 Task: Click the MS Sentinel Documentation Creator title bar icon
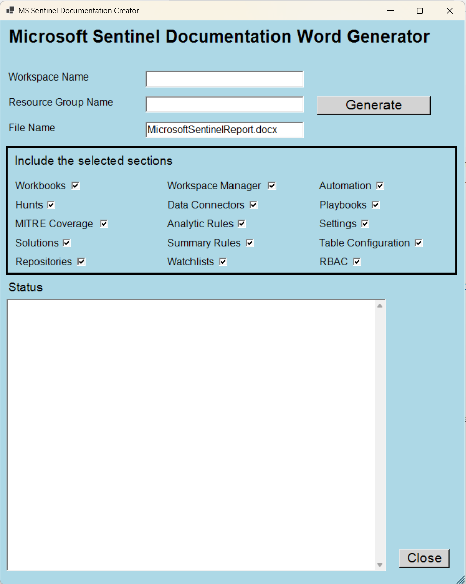click(9, 10)
